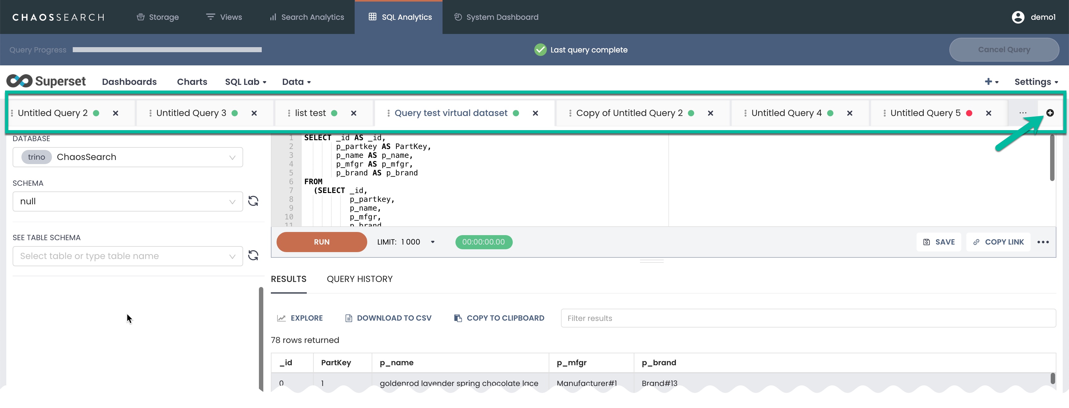This screenshot has width=1069, height=408.
Task: Expand the null schema dropdown
Action: [127, 201]
